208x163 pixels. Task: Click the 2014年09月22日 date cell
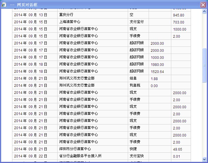31,156
